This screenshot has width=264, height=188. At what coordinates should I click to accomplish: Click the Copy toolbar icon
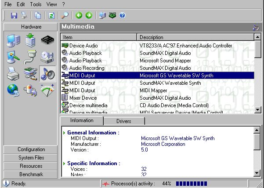pos(38,15)
